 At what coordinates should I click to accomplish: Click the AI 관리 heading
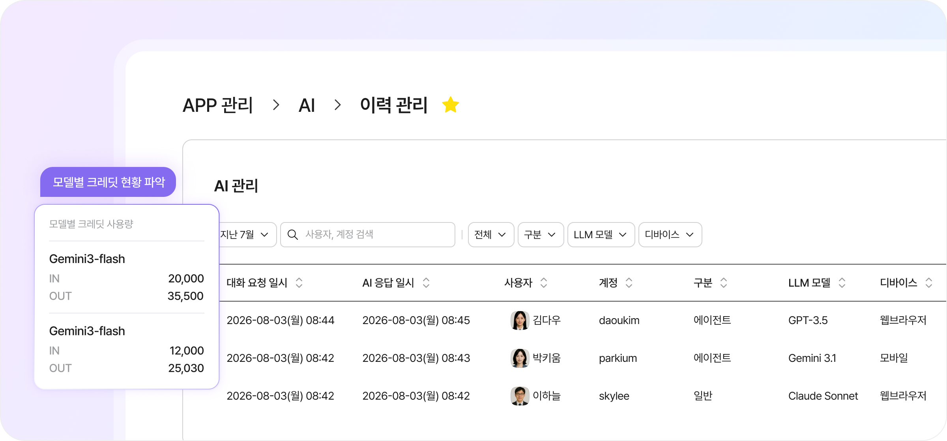point(236,186)
